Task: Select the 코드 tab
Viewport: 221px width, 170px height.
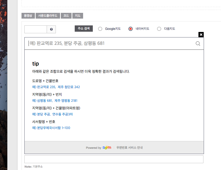Action: [66, 16]
